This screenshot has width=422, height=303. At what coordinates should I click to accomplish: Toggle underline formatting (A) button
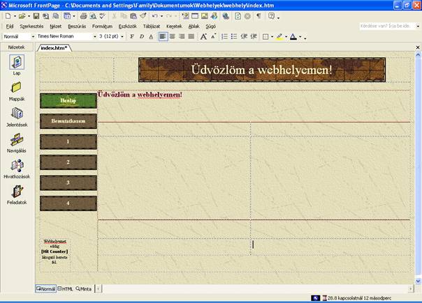[151, 36]
